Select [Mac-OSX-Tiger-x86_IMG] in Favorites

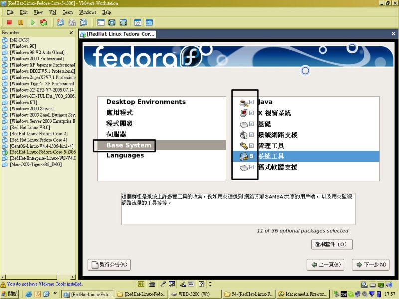[36, 164]
